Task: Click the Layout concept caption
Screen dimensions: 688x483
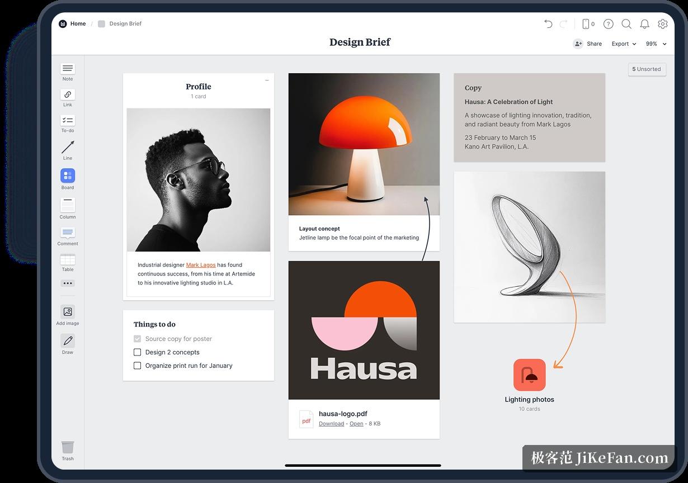Action: [319, 229]
